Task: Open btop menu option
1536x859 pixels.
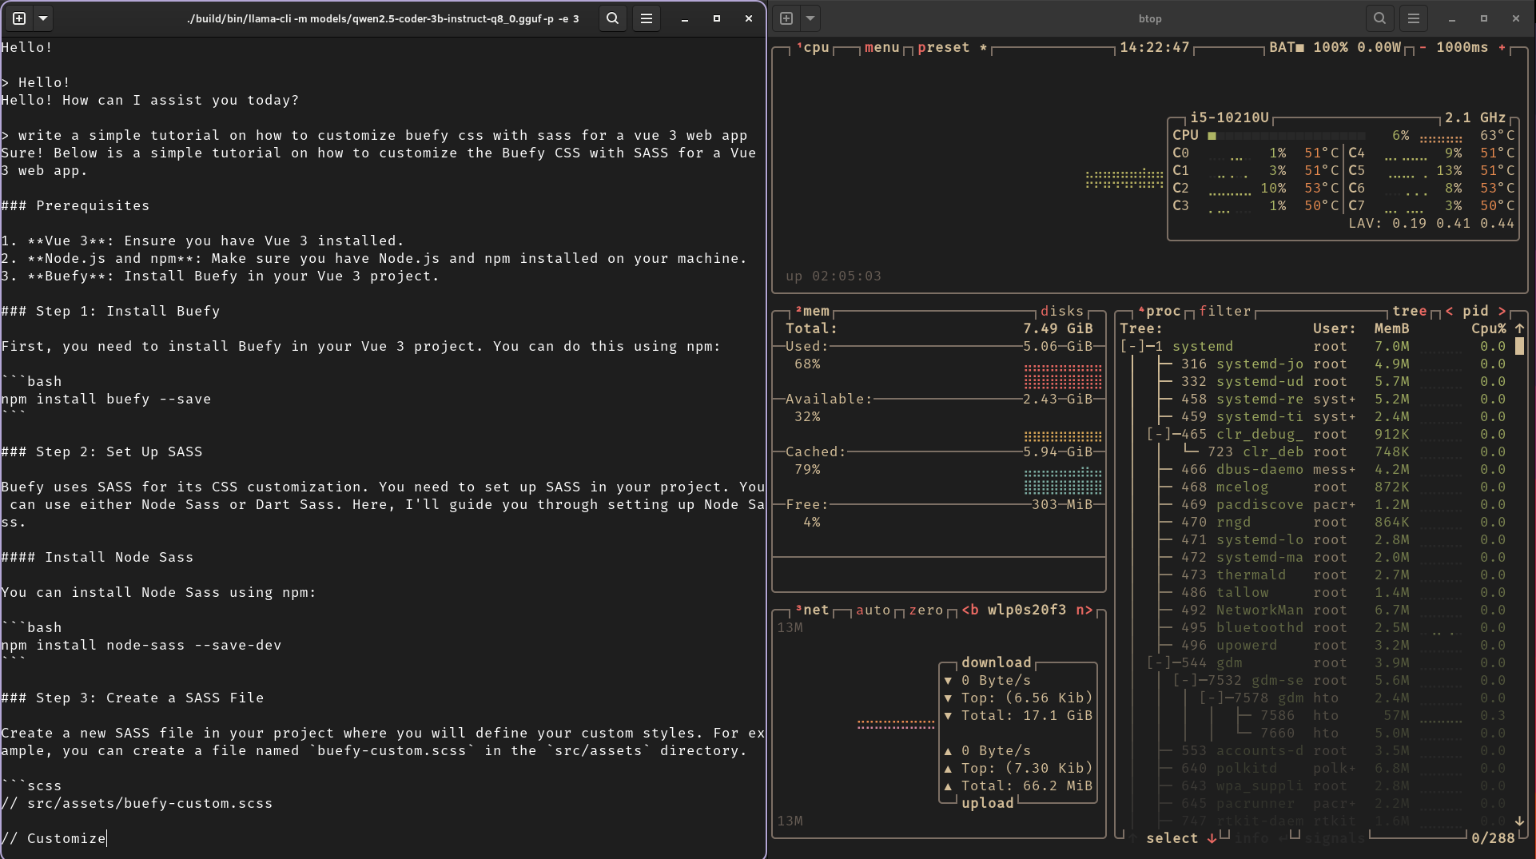Action: tap(881, 48)
